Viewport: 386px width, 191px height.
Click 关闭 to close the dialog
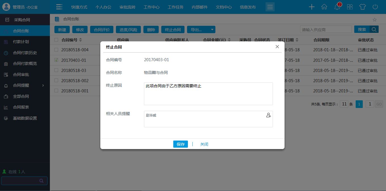click(204, 144)
